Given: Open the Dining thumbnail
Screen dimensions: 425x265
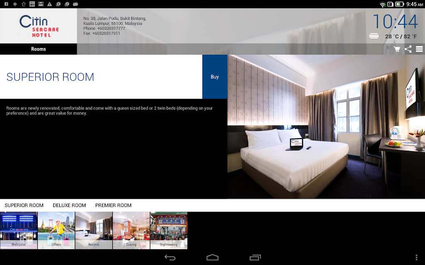Looking at the screenshot, I should pos(131,230).
